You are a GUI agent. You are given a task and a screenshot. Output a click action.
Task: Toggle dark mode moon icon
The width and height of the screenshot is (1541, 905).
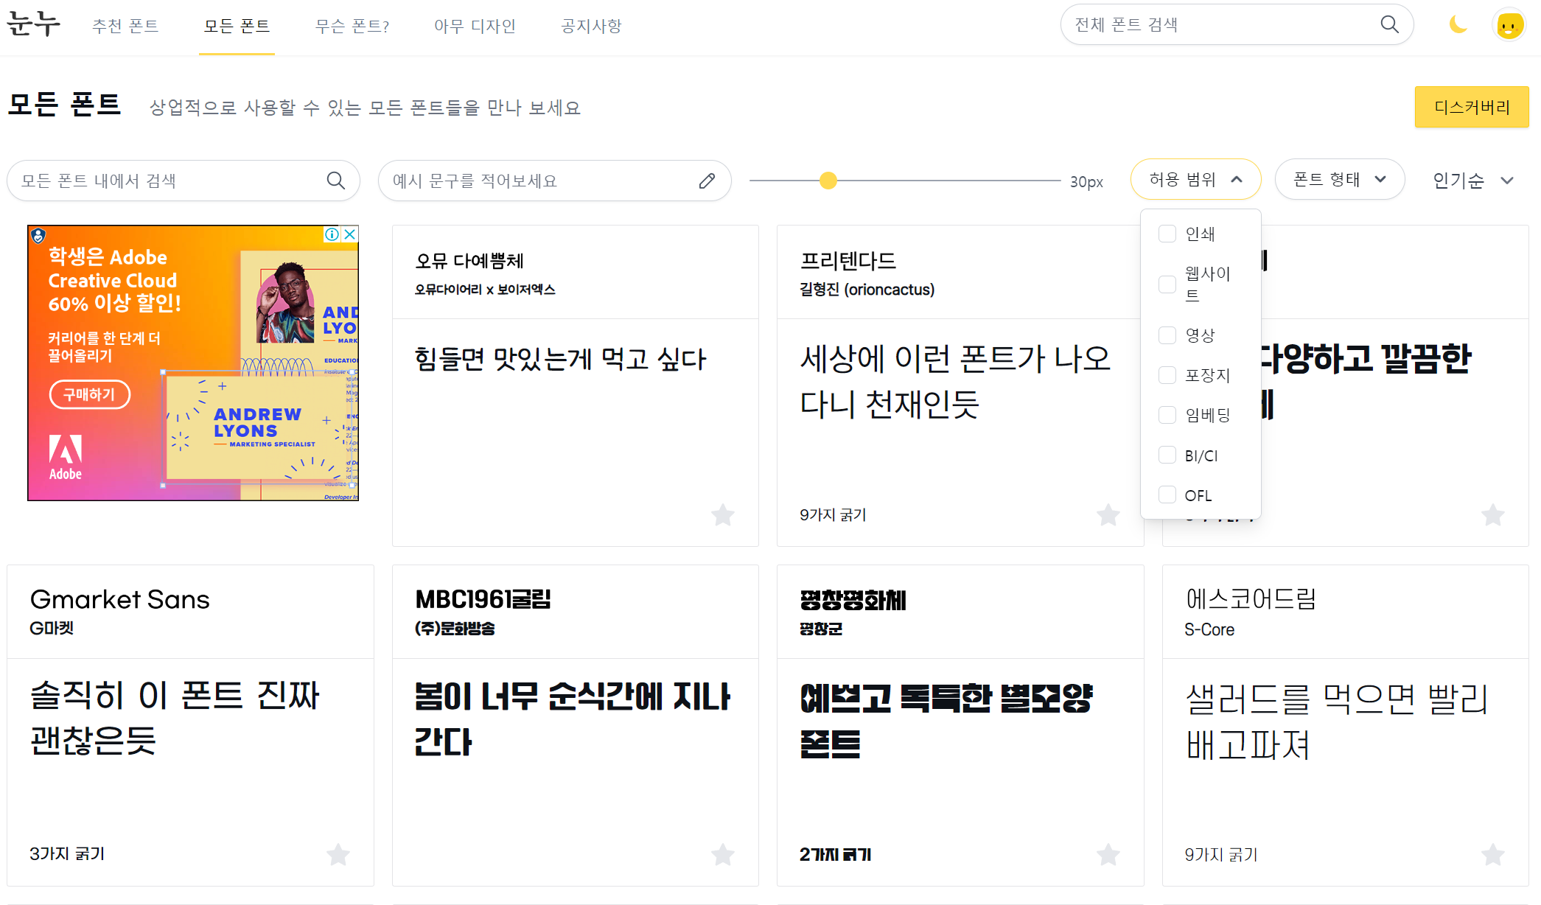[1458, 25]
